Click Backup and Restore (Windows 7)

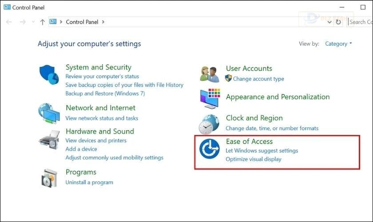click(x=105, y=93)
